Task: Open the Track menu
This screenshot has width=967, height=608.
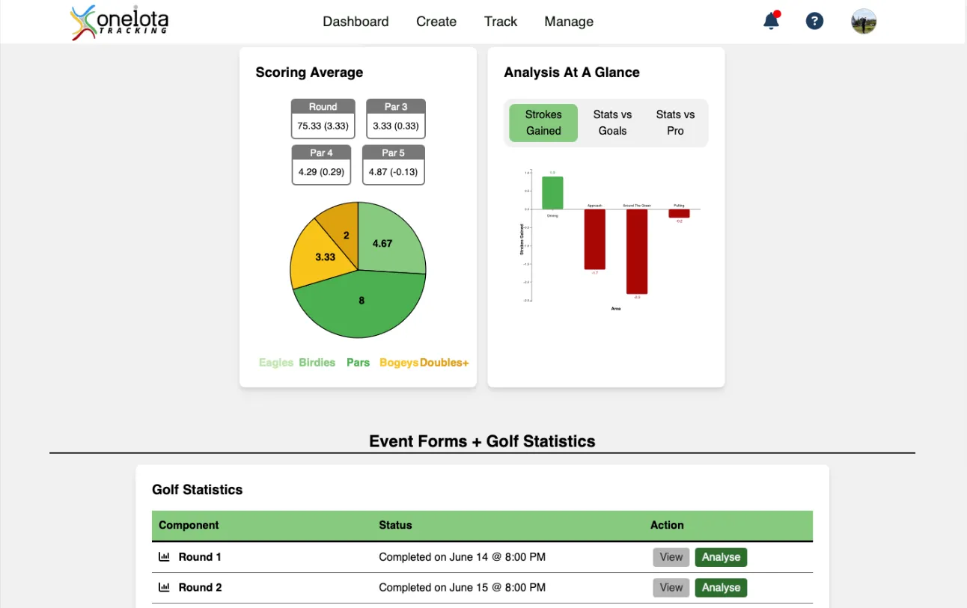Action: (x=501, y=22)
